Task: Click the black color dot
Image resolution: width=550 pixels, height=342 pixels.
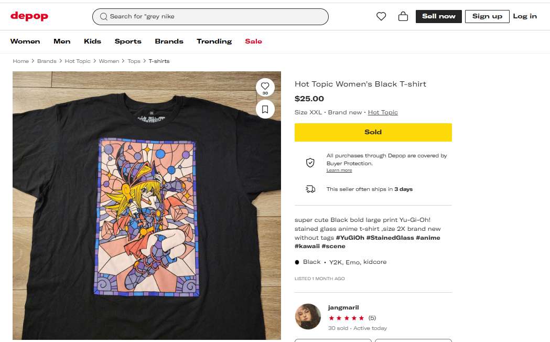Action: coord(297,262)
